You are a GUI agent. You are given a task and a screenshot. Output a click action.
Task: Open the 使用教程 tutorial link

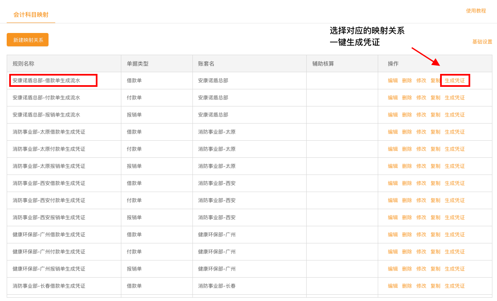[476, 11]
